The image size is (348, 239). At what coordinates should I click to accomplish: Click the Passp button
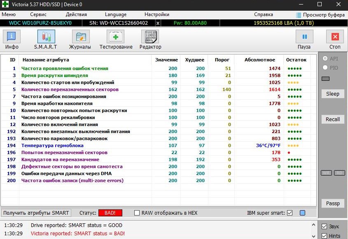click(x=333, y=203)
